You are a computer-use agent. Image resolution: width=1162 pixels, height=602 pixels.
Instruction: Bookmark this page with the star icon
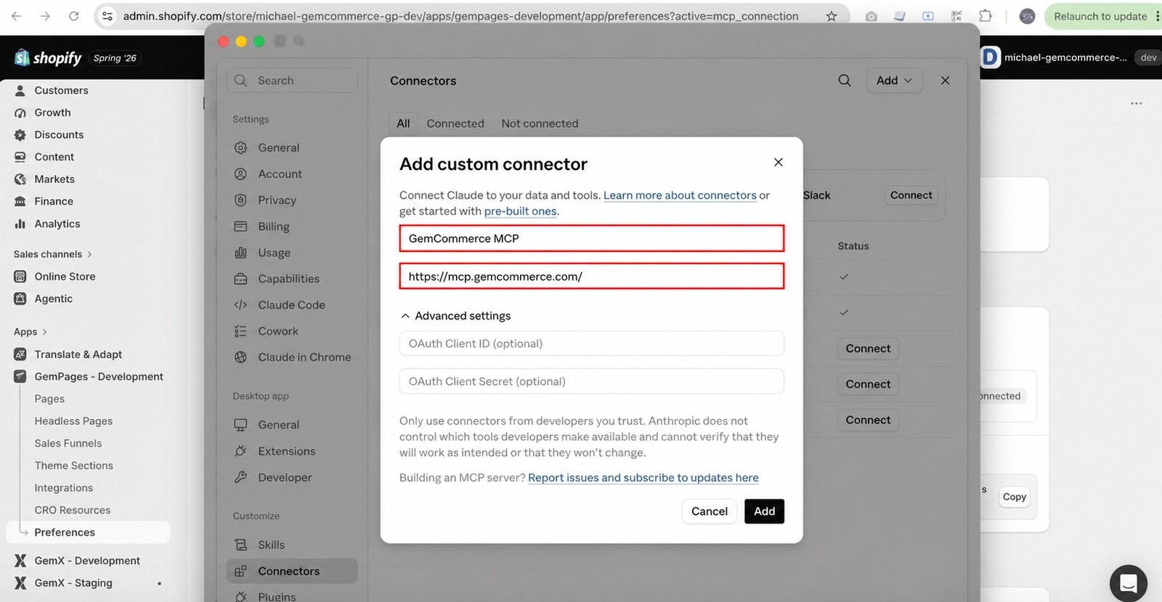pyautogui.click(x=832, y=16)
